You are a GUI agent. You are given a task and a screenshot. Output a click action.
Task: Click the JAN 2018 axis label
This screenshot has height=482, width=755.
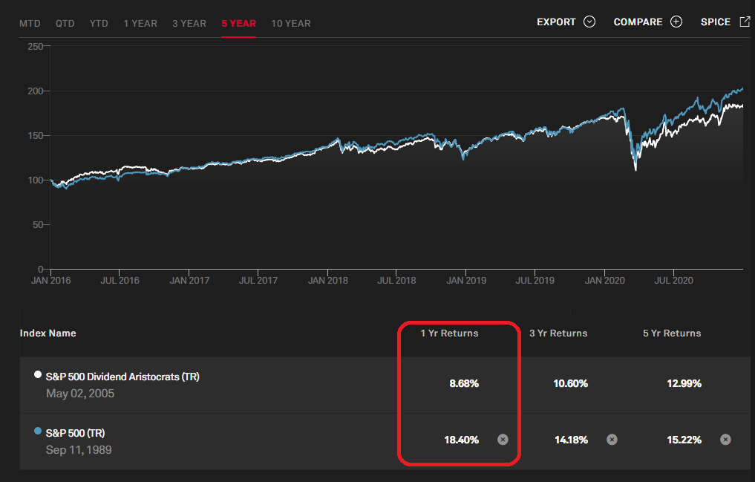(328, 281)
